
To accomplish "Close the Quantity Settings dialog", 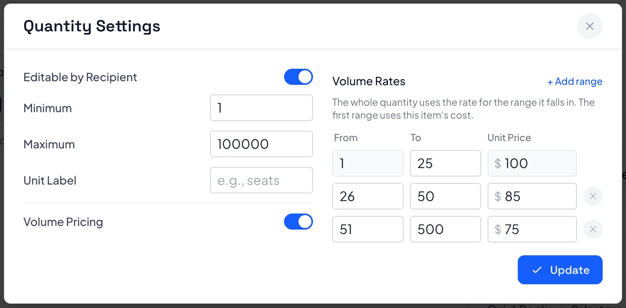I will [589, 26].
